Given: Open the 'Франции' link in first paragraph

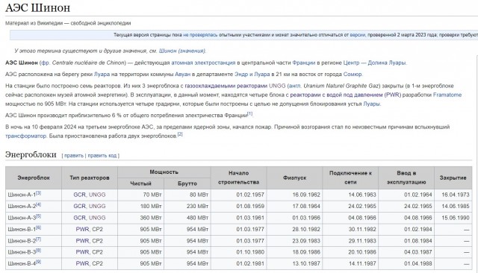Looking at the screenshot, I should click(x=304, y=63).
